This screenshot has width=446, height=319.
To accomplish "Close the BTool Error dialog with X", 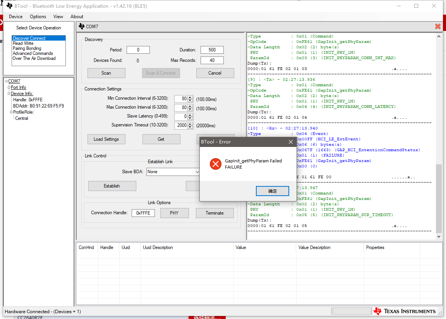I will click(291, 142).
